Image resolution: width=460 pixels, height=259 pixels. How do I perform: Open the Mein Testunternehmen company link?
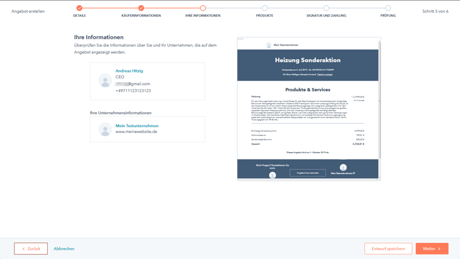(x=137, y=125)
